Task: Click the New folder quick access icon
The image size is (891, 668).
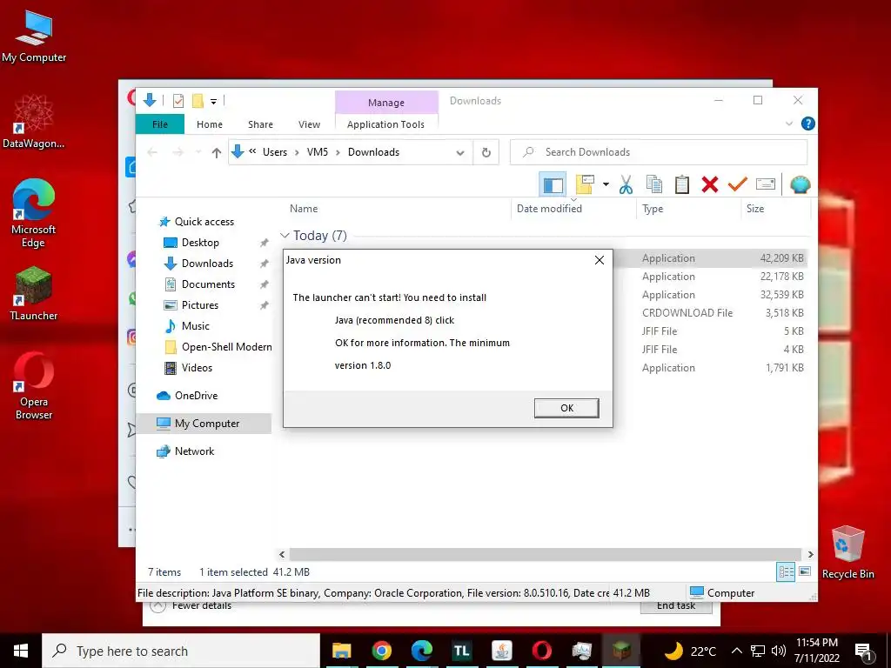Action: (198, 101)
